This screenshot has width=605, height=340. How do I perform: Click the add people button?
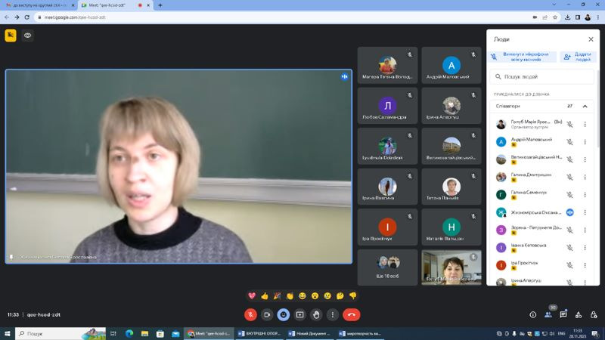tap(579, 57)
